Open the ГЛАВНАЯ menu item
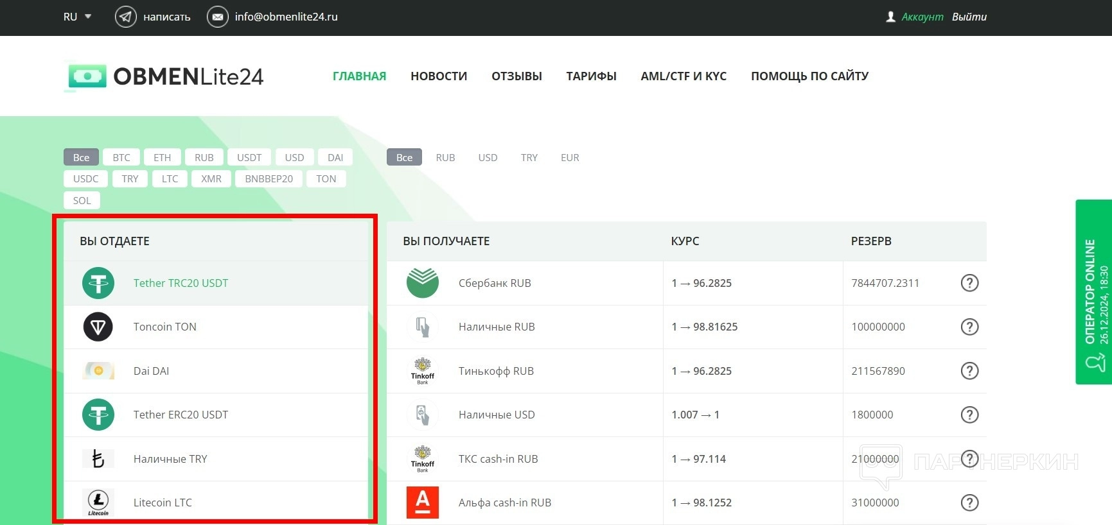Screen dimensions: 1112x525 (x=359, y=76)
